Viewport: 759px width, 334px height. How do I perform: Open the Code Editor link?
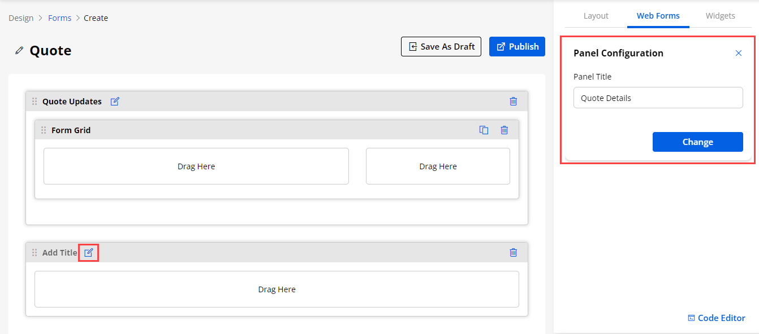[716, 318]
